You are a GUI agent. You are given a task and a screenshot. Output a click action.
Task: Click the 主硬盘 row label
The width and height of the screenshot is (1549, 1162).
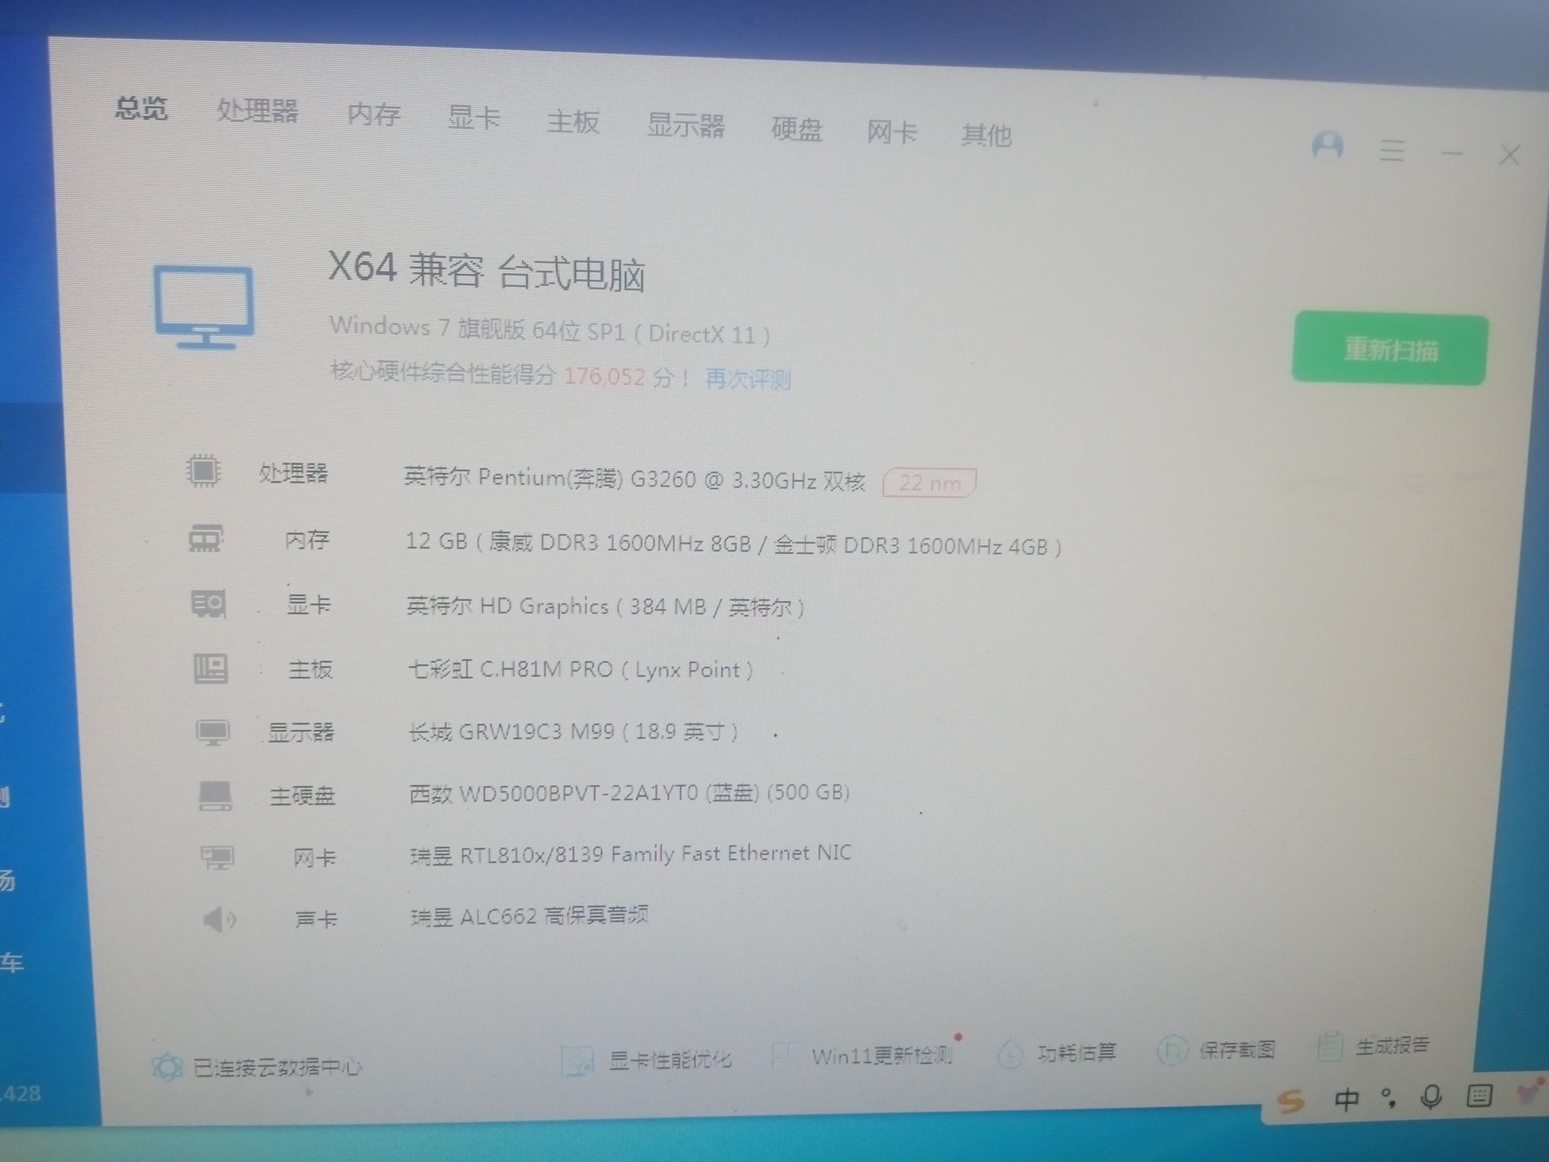point(302,796)
